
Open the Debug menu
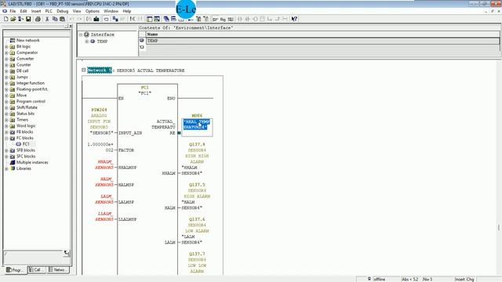63,11
